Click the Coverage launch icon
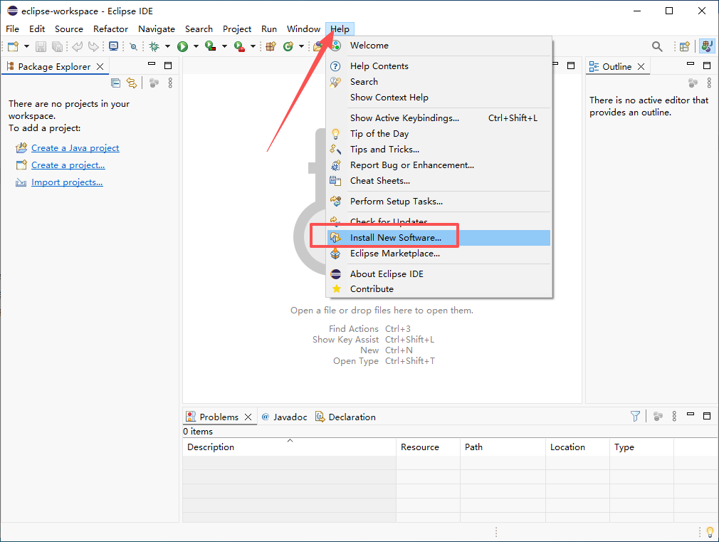This screenshot has height=542, width=719. (211, 46)
